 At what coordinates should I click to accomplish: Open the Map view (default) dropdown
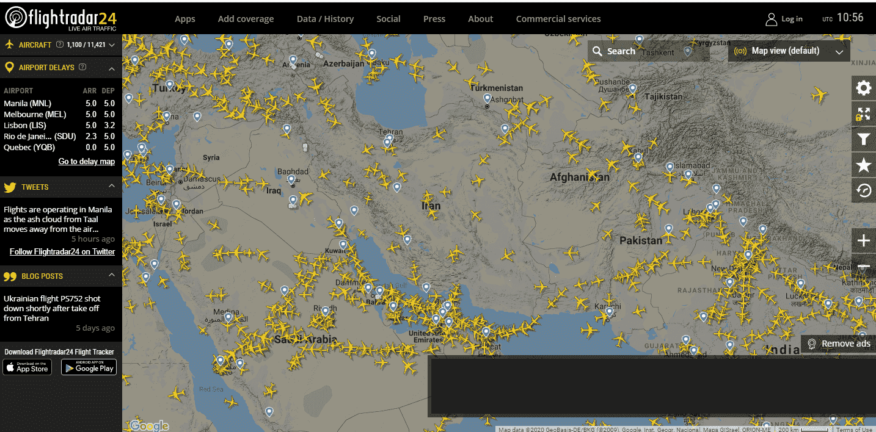tap(789, 51)
